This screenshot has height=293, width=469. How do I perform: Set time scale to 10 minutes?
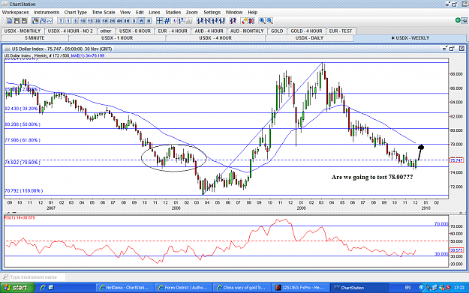coord(83,21)
